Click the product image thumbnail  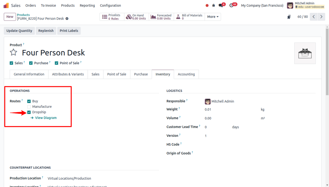(x=305, y=53)
